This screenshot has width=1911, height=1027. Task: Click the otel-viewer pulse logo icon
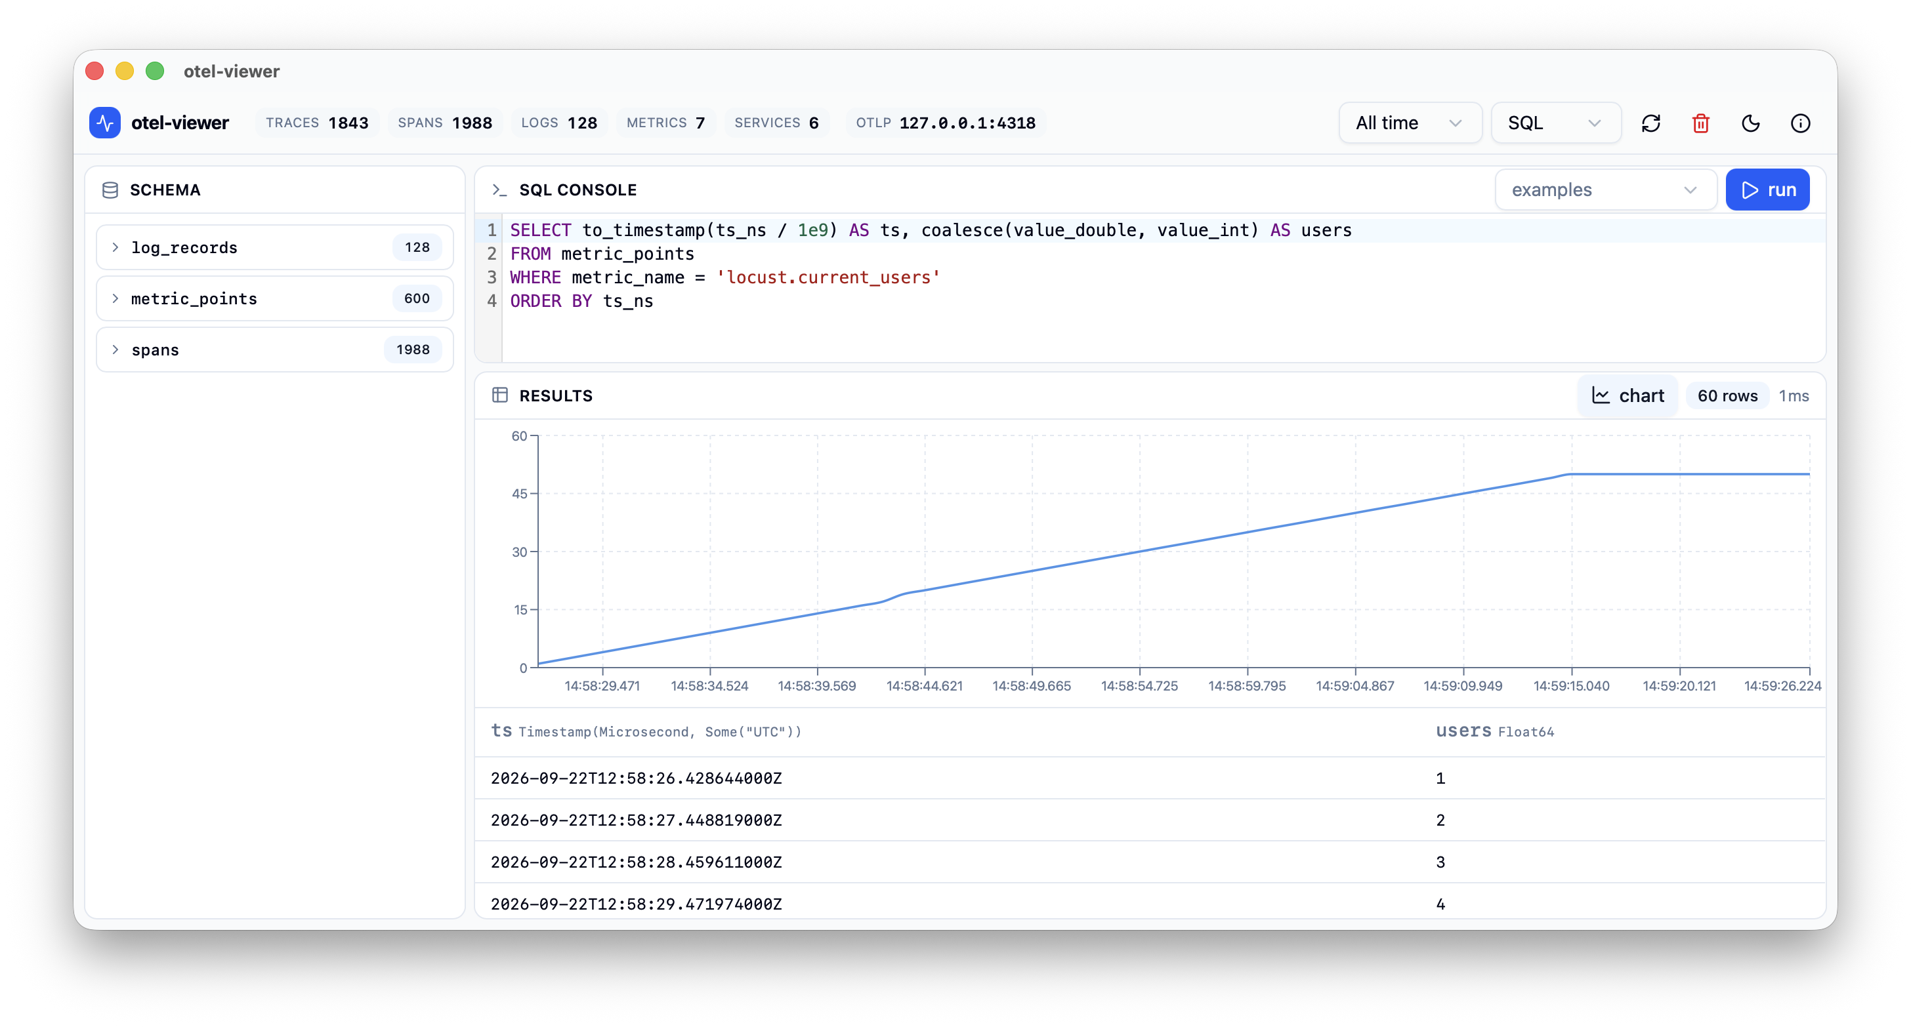(104, 123)
